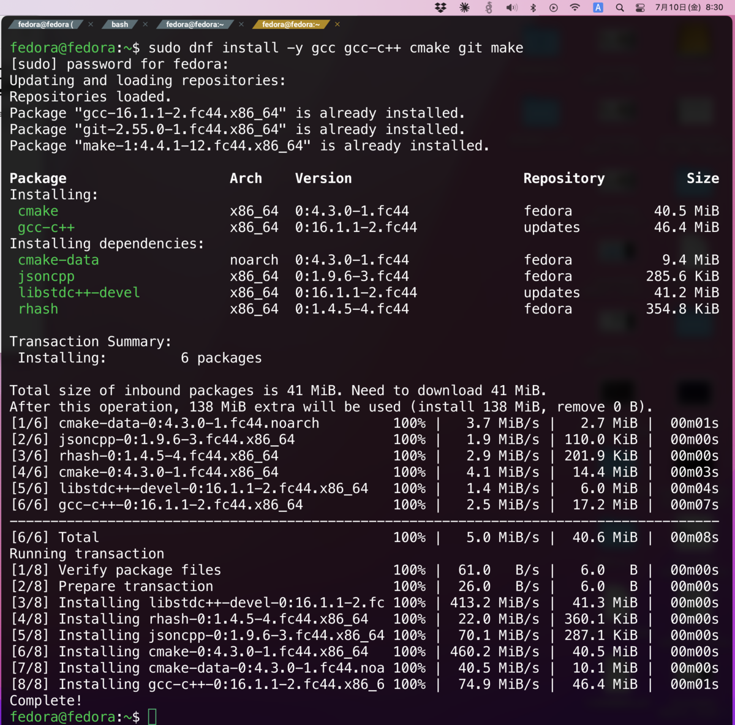Click the '[4/6] cmake' download line
Image resolution: width=735 pixels, height=725 pixels.
(x=364, y=472)
